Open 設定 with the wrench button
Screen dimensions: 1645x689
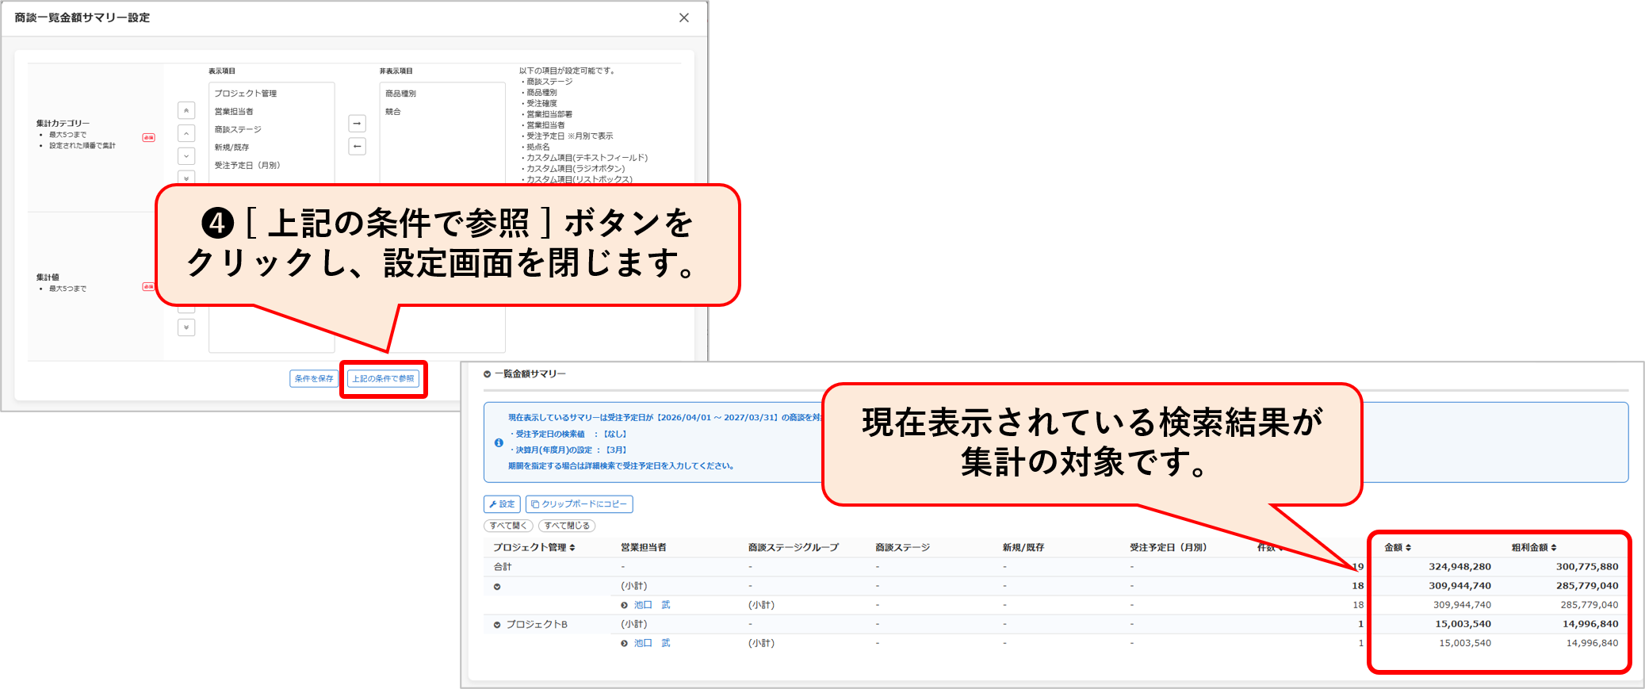click(502, 504)
